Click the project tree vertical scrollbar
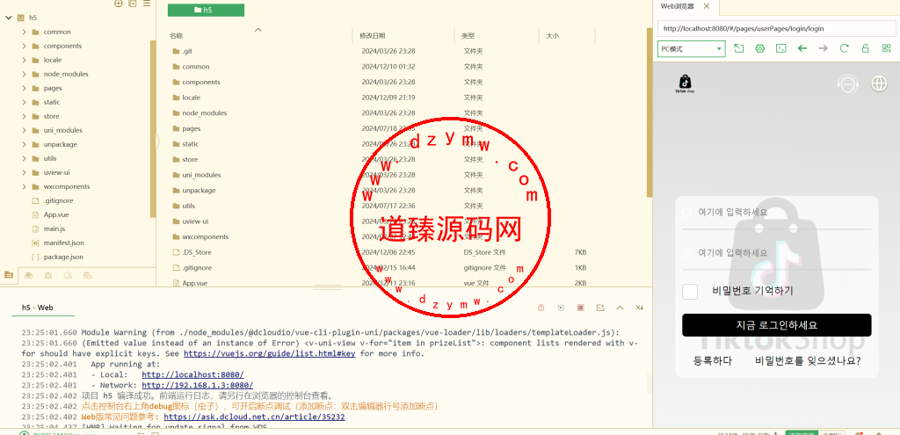The height and width of the screenshot is (435, 900). click(x=153, y=129)
